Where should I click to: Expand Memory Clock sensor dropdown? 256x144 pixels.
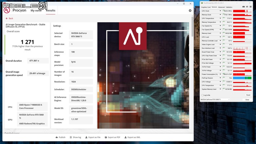(x=220, y=15)
